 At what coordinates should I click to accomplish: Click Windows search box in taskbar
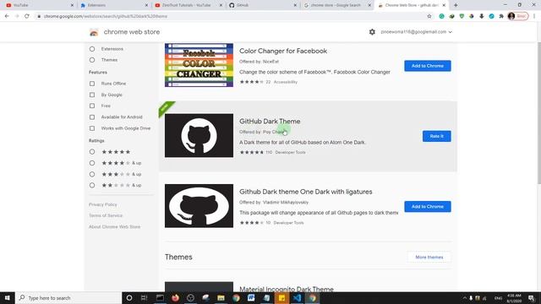pyautogui.click(x=68, y=298)
